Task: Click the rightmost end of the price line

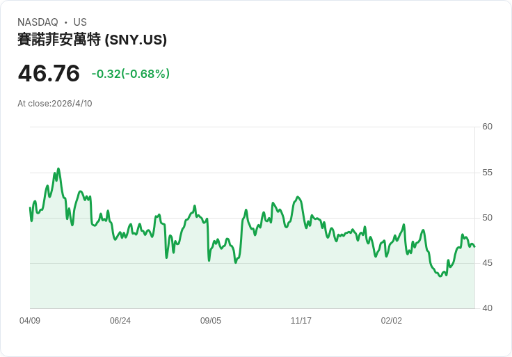Action: (474, 246)
